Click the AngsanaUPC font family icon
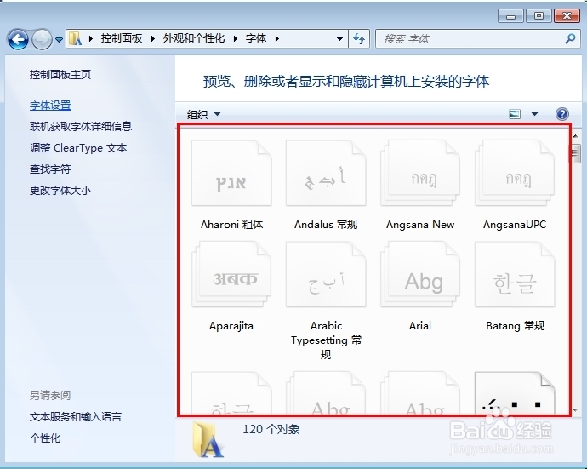The width and height of the screenshot is (587, 469). pyautogui.click(x=515, y=174)
